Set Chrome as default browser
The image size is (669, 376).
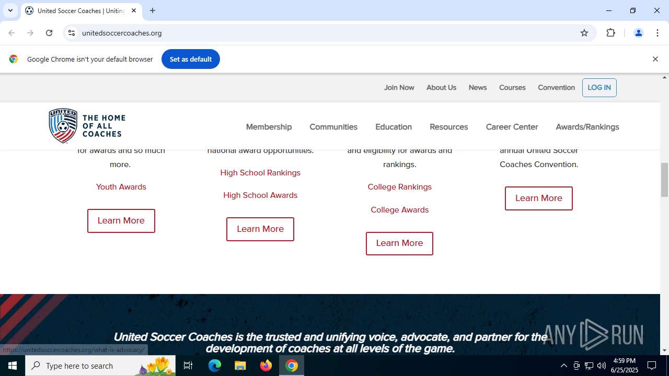191,59
